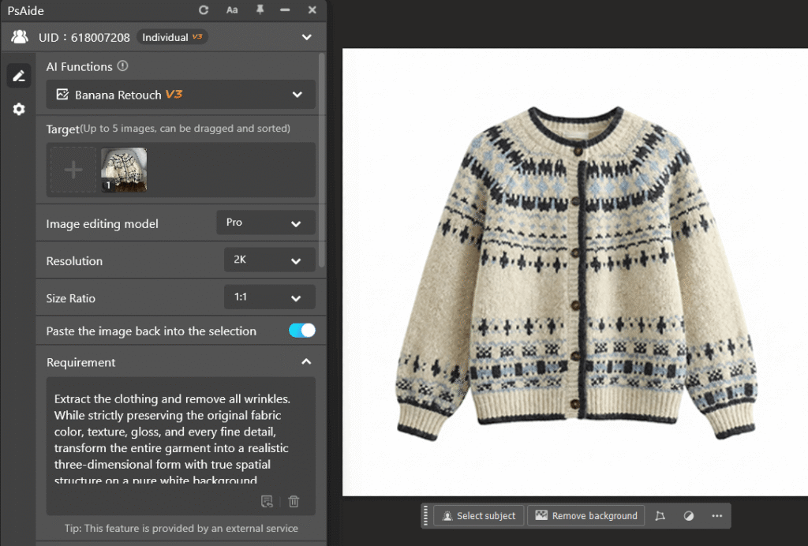The height and width of the screenshot is (546, 808).
Task: Expand the UID account details chevron
Action: click(x=308, y=36)
